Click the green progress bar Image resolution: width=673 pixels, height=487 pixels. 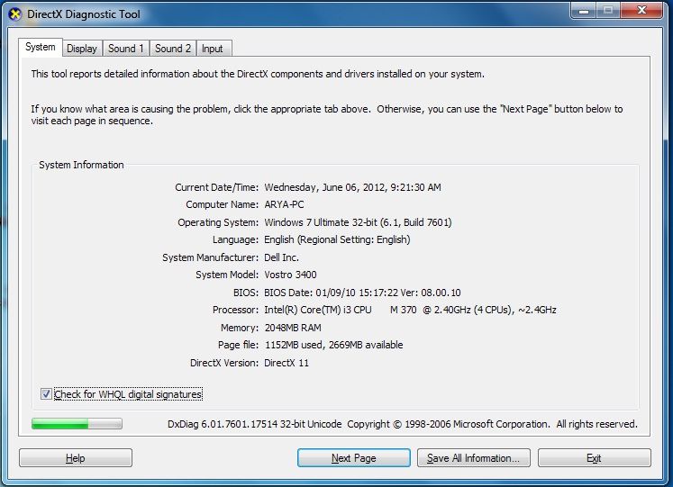[x=77, y=424]
